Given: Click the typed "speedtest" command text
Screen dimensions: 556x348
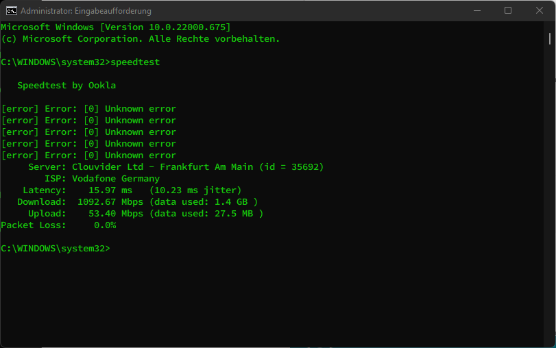Looking at the screenshot, I should pos(134,62).
